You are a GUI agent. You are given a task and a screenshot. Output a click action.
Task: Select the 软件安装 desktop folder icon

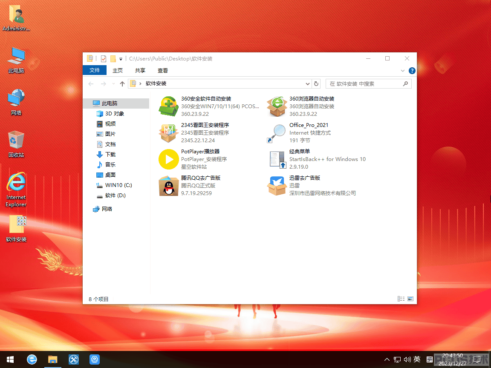(16, 228)
